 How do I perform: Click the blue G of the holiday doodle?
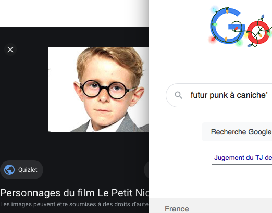(227, 26)
